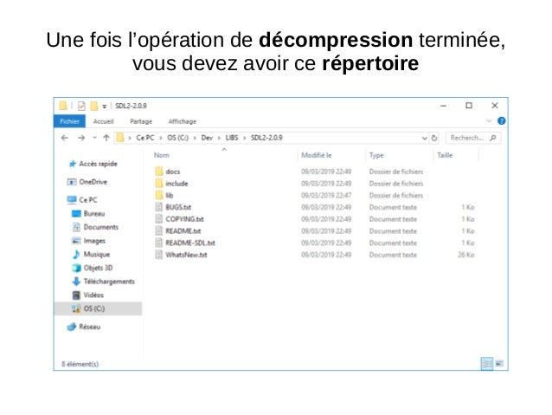Click the 26 Ko size of WhatsNew.txt
The width and height of the screenshot is (552, 415).
click(465, 255)
